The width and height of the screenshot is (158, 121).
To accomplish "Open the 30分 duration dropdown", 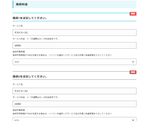I will [75, 62].
